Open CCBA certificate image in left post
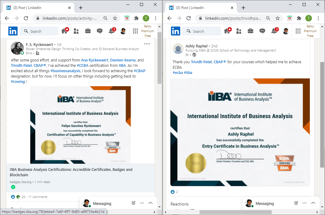This screenshot has width=325, height=215. point(80,125)
